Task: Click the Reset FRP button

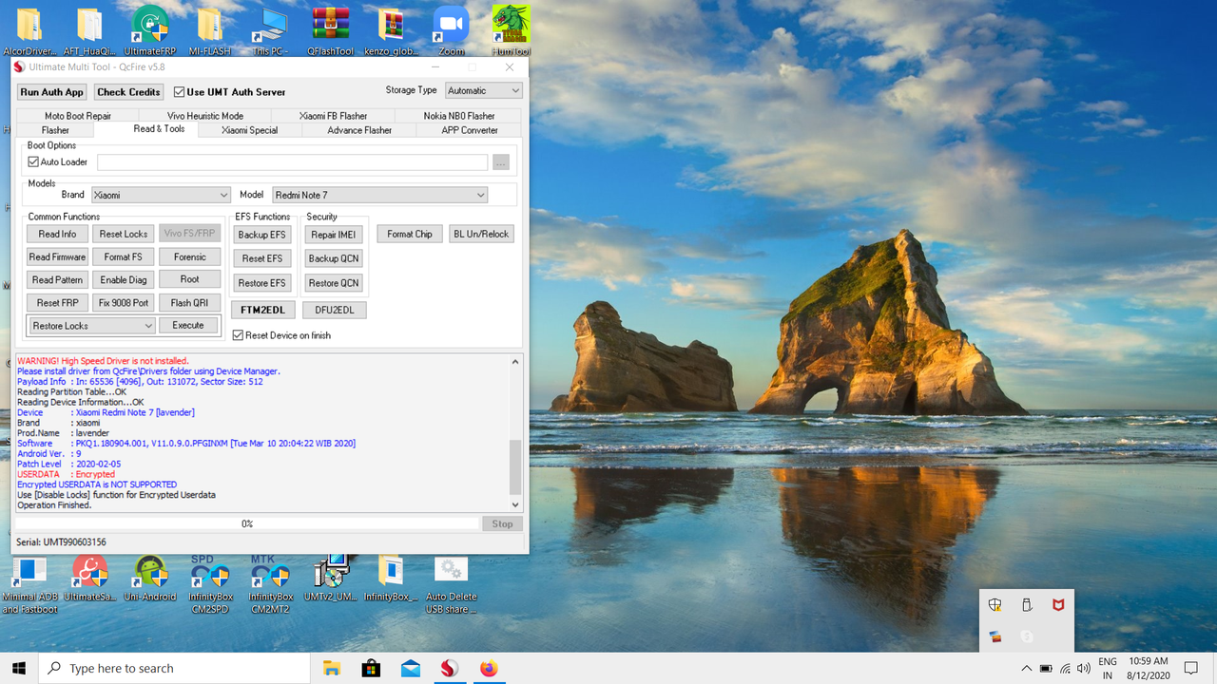Action: pos(57,303)
